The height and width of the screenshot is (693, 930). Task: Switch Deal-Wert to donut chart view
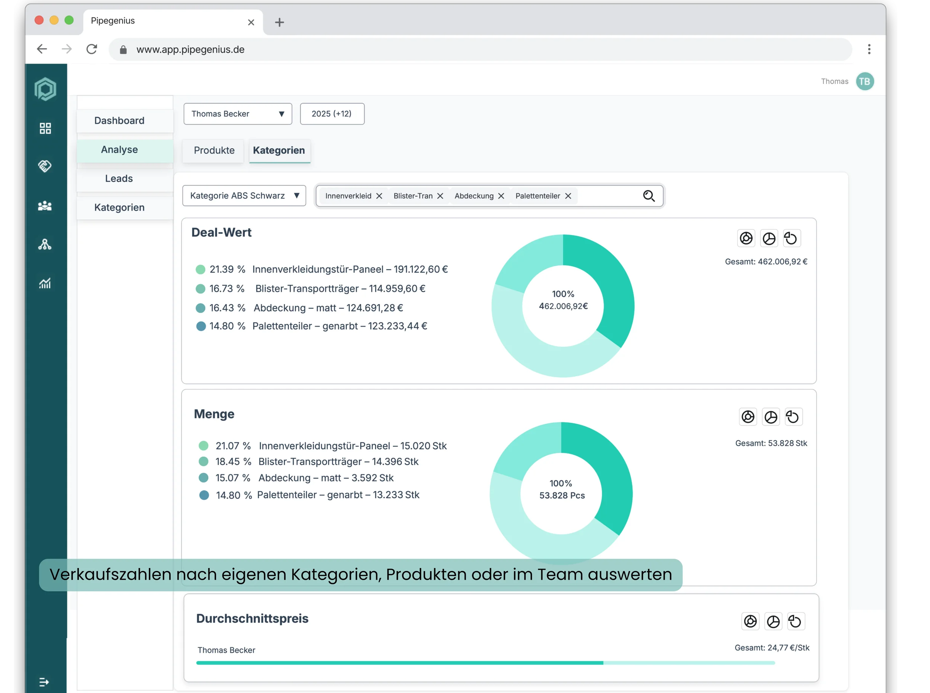pos(746,238)
